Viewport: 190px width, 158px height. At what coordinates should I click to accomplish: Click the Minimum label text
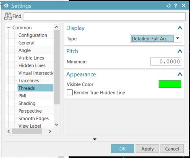77,62
